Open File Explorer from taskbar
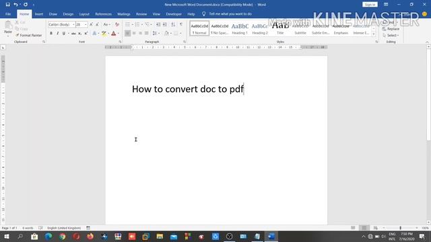Image resolution: width=431 pixels, height=242 pixels. (x=160, y=237)
